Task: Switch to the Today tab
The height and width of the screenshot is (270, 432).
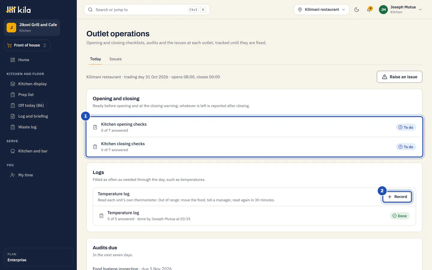Action: 95,59
